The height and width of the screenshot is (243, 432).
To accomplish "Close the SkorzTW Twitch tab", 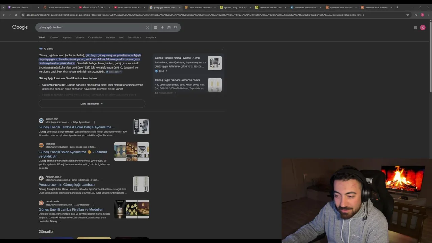I will pyautogui.click(x=38, y=7).
